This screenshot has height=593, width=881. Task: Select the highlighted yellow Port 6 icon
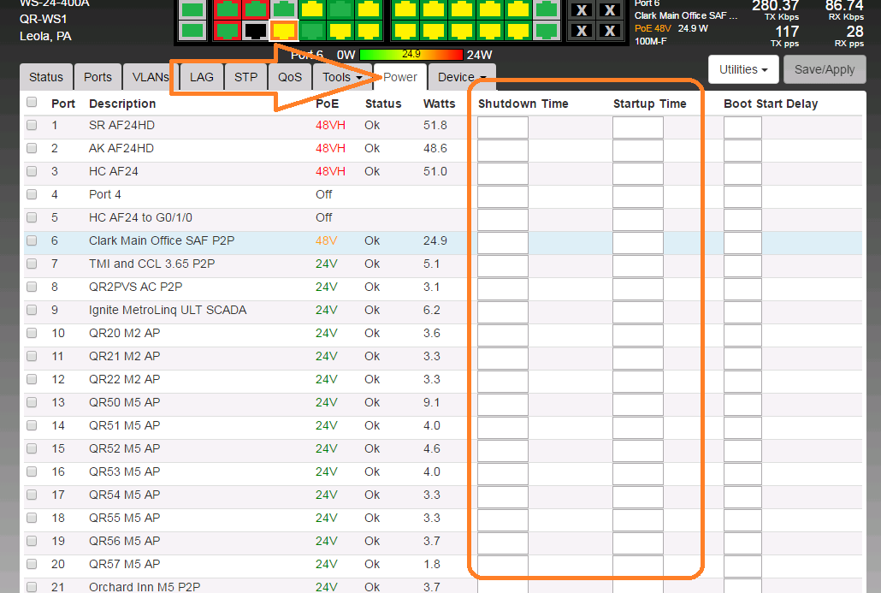tap(283, 31)
